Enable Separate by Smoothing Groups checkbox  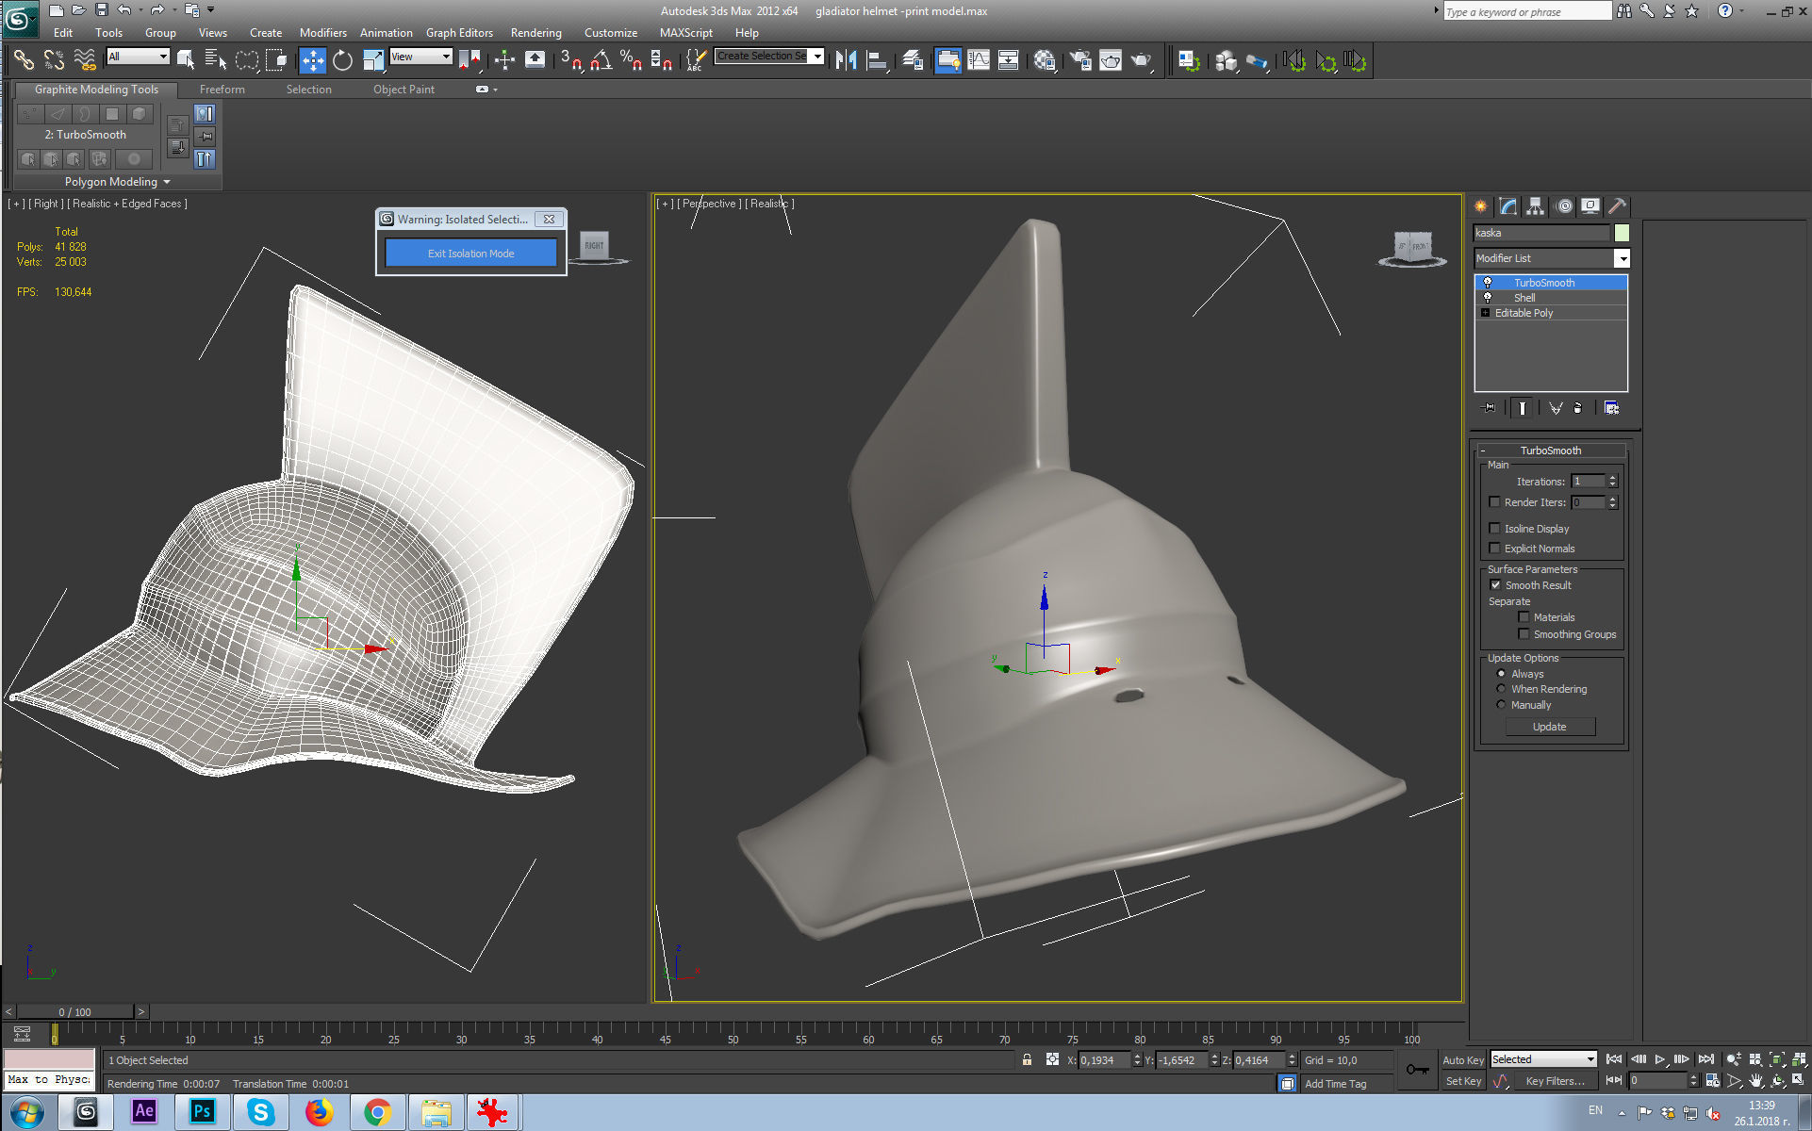[1524, 634]
